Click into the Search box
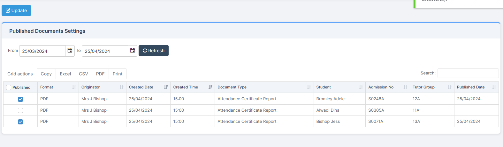The image size is (503, 147). [468, 73]
